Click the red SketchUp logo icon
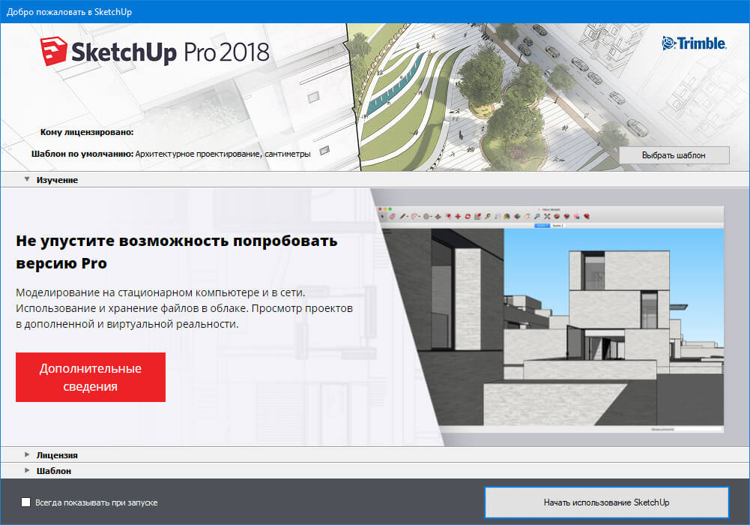This screenshot has width=750, height=525. [x=53, y=51]
